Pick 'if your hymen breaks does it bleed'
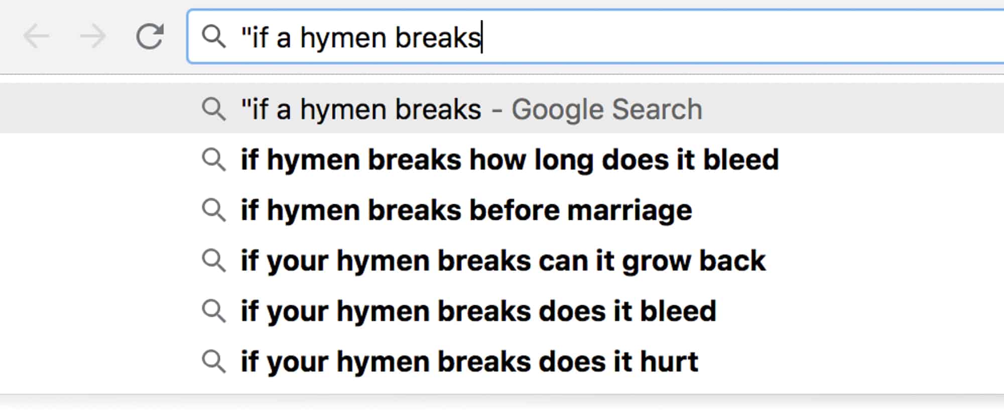This screenshot has height=416, width=1004. coord(478,311)
